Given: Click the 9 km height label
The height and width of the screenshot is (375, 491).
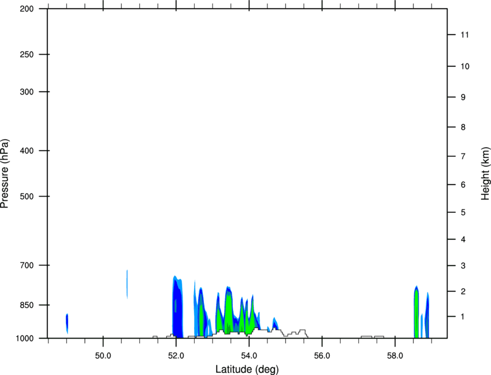Looking at the screenshot, I should tap(463, 97).
